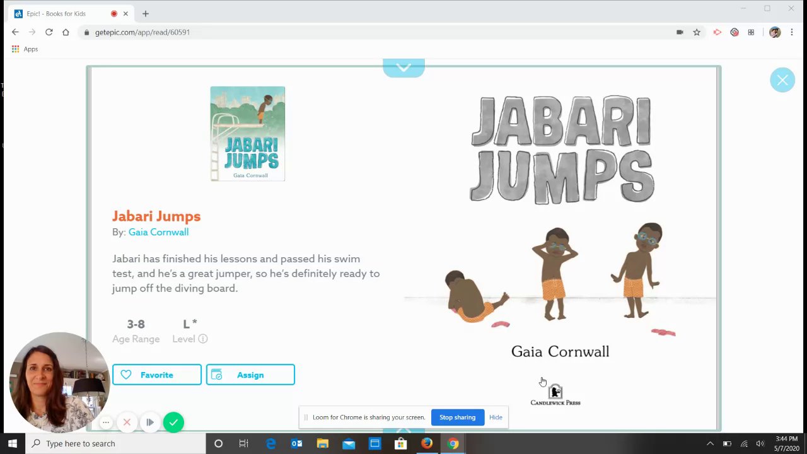This screenshot has height=454, width=807.
Task: Go forward in Chrome
Action: click(x=32, y=32)
